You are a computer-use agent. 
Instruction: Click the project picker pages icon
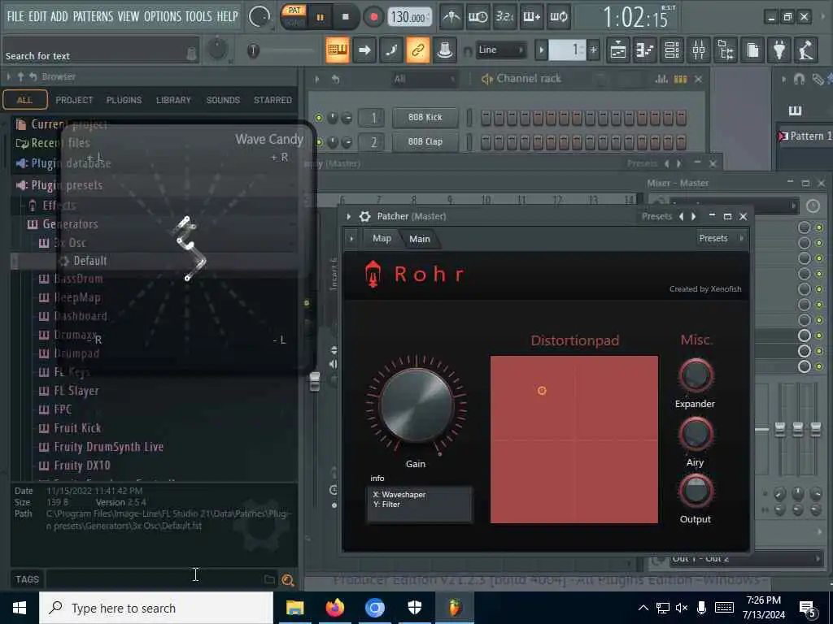tap(752, 50)
